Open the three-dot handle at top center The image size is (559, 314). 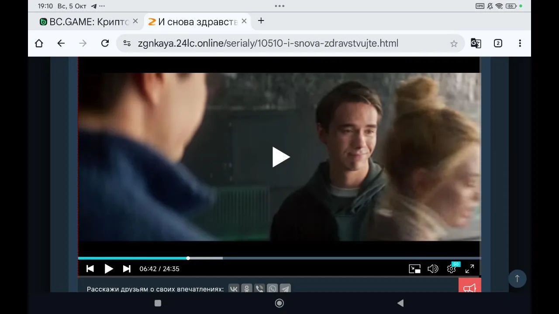click(x=279, y=6)
